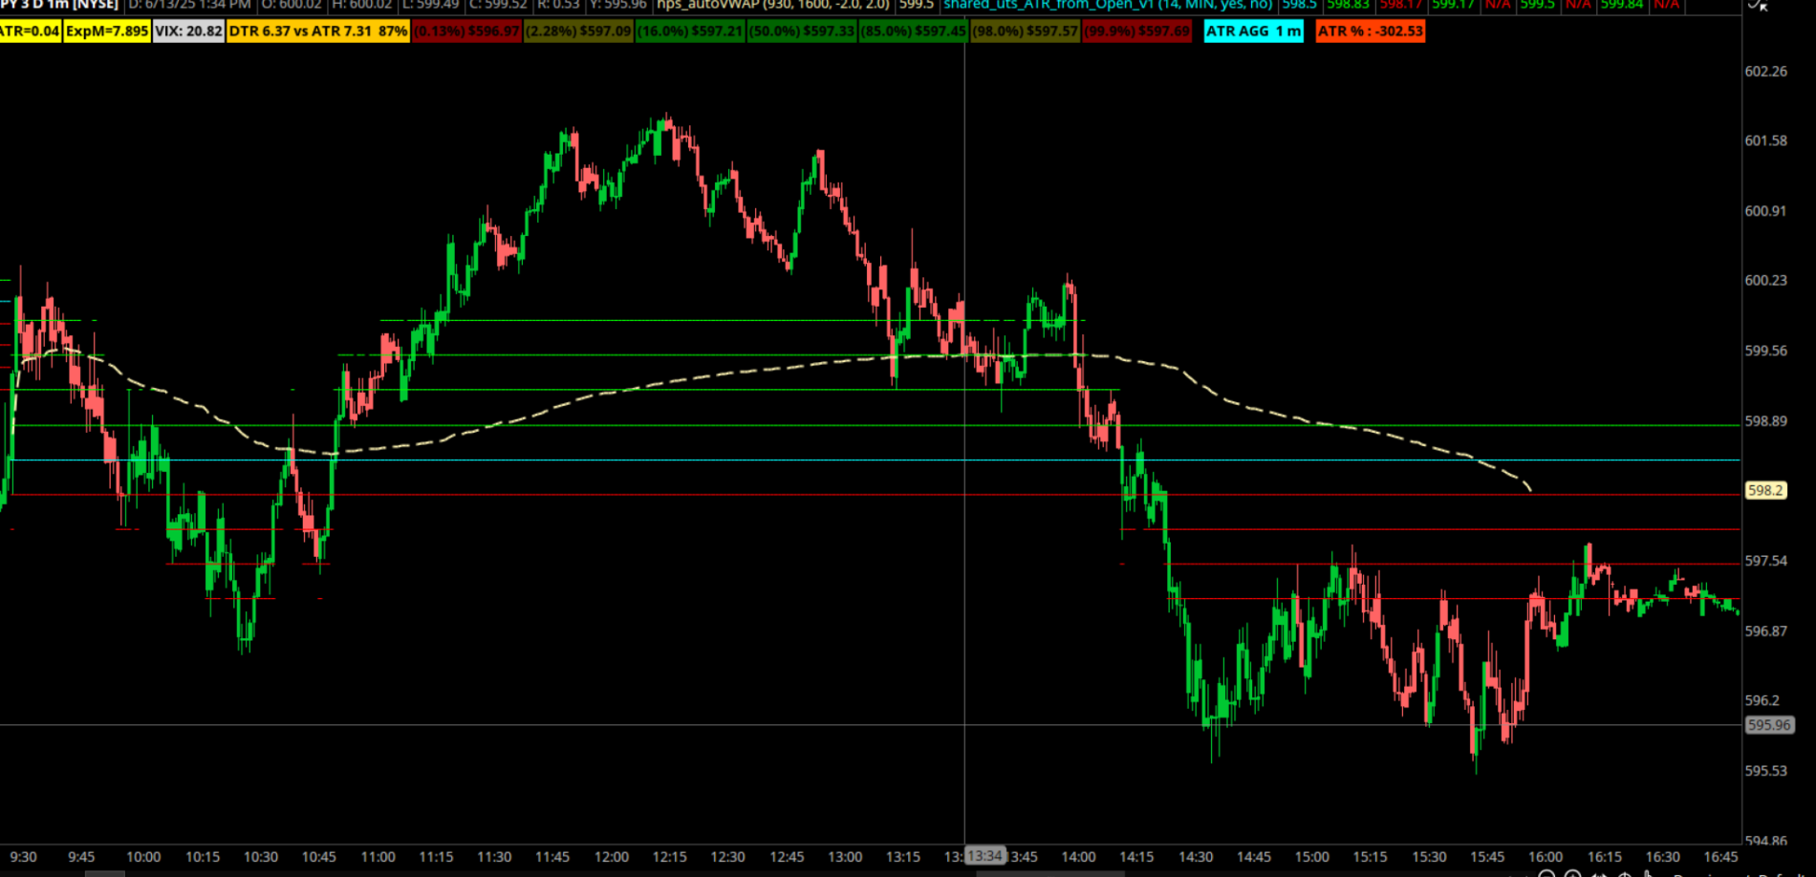
Task: Click the D: 6/13/25 1:34 PM header value
Action: pos(189,5)
